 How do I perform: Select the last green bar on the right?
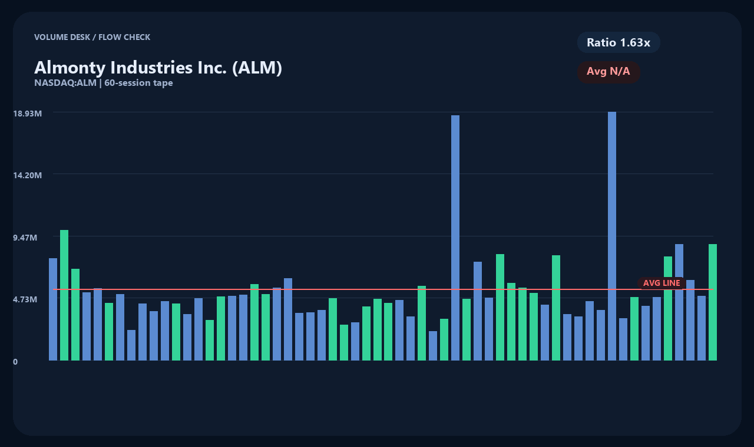click(713, 302)
